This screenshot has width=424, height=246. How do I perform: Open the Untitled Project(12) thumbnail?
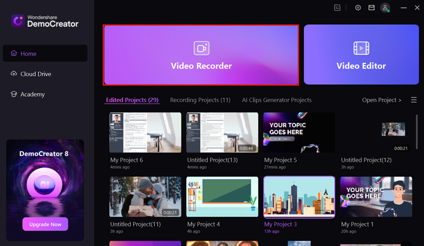click(x=376, y=132)
